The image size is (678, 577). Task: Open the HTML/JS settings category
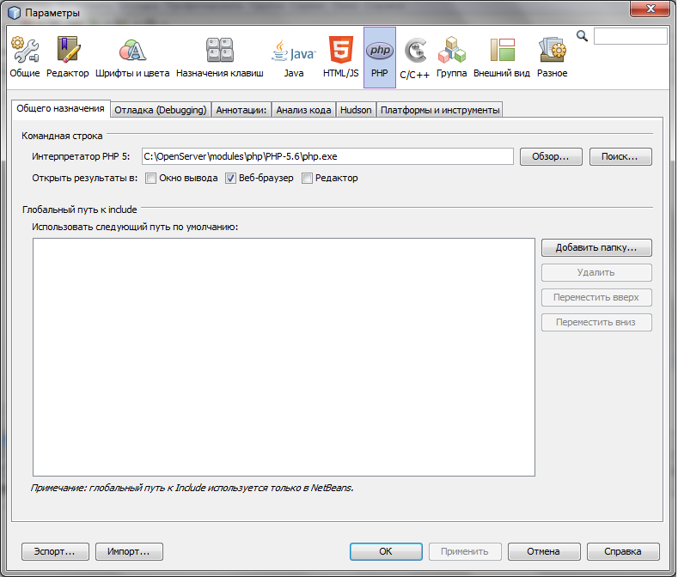pos(340,57)
